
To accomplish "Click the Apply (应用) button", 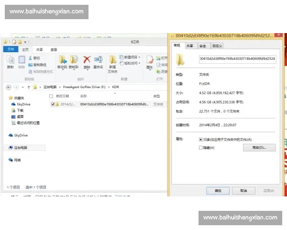I will pyautogui.click(x=269, y=191).
